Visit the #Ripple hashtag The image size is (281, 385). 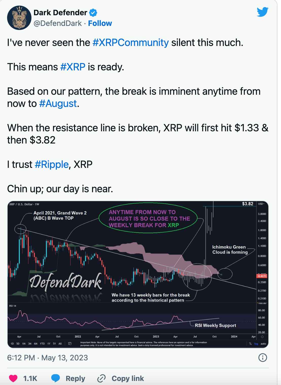pyautogui.click(x=52, y=165)
